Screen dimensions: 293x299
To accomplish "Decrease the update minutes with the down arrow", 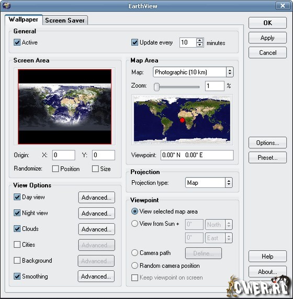I will pyautogui.click(x=199, y=45).
